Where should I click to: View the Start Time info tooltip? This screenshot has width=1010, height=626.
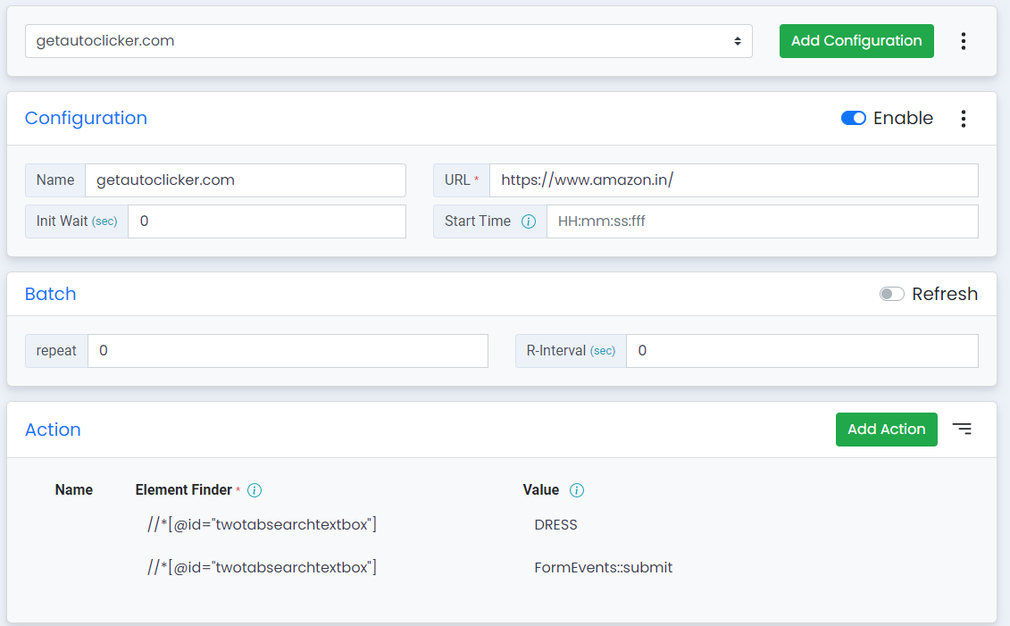coord(530,221)
